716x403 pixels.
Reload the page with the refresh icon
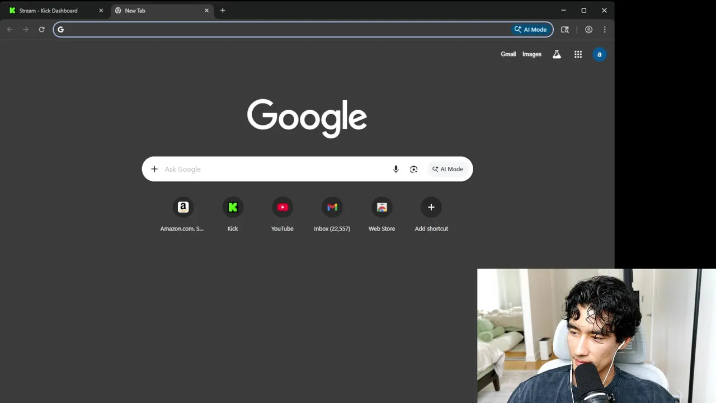[x=41, y=30]
